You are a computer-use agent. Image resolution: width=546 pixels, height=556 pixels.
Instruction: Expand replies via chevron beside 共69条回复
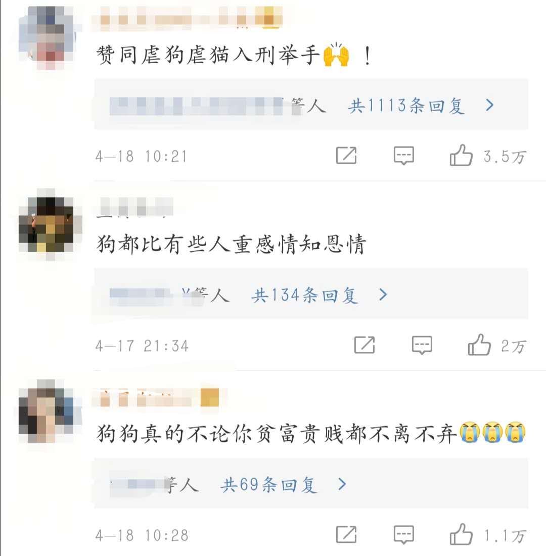(x=342, y=484)
